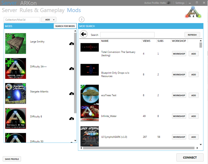Click the ARK logo image

(x=193, y=12)
